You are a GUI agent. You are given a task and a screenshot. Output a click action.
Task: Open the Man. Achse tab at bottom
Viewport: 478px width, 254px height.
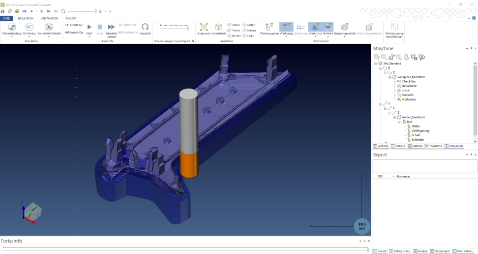463,251
